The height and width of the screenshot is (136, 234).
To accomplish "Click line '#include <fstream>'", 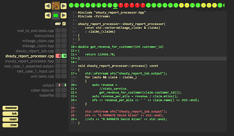I will tap(94, 16).
